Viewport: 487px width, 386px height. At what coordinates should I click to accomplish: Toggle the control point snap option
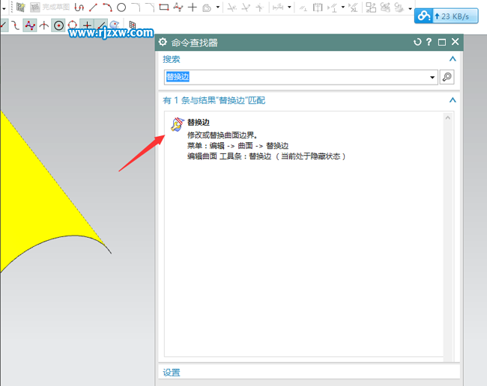pos(30,25)
